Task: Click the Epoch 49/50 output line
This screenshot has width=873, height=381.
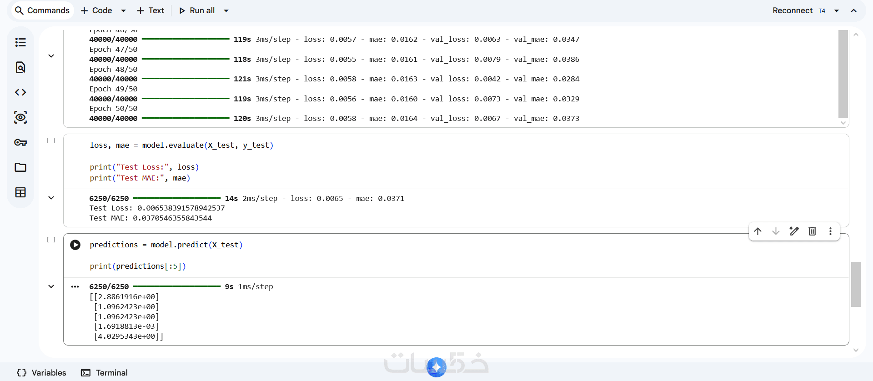Action: (x=113, y=89)
